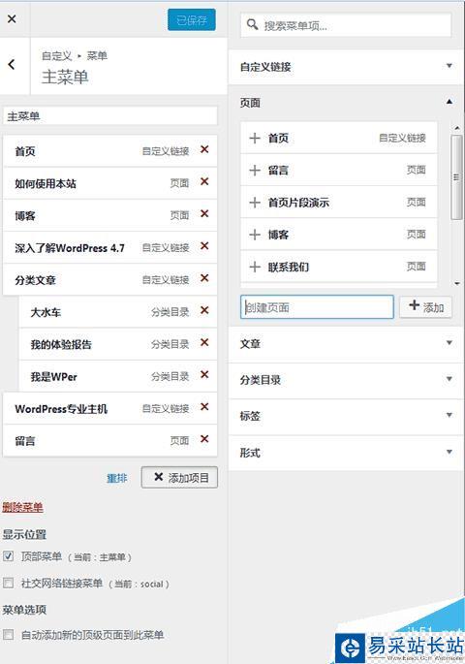Click the pages list scroll up arrow
This screenshot has height=664, width=465.
(456, 127)
